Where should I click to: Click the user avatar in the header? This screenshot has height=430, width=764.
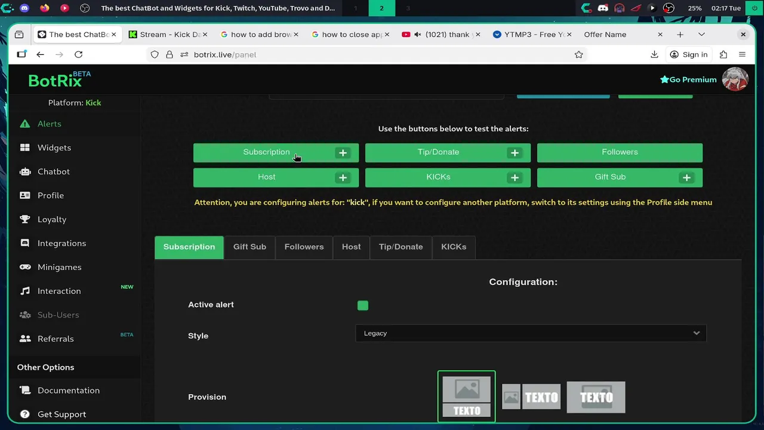(x=735, y=79)
